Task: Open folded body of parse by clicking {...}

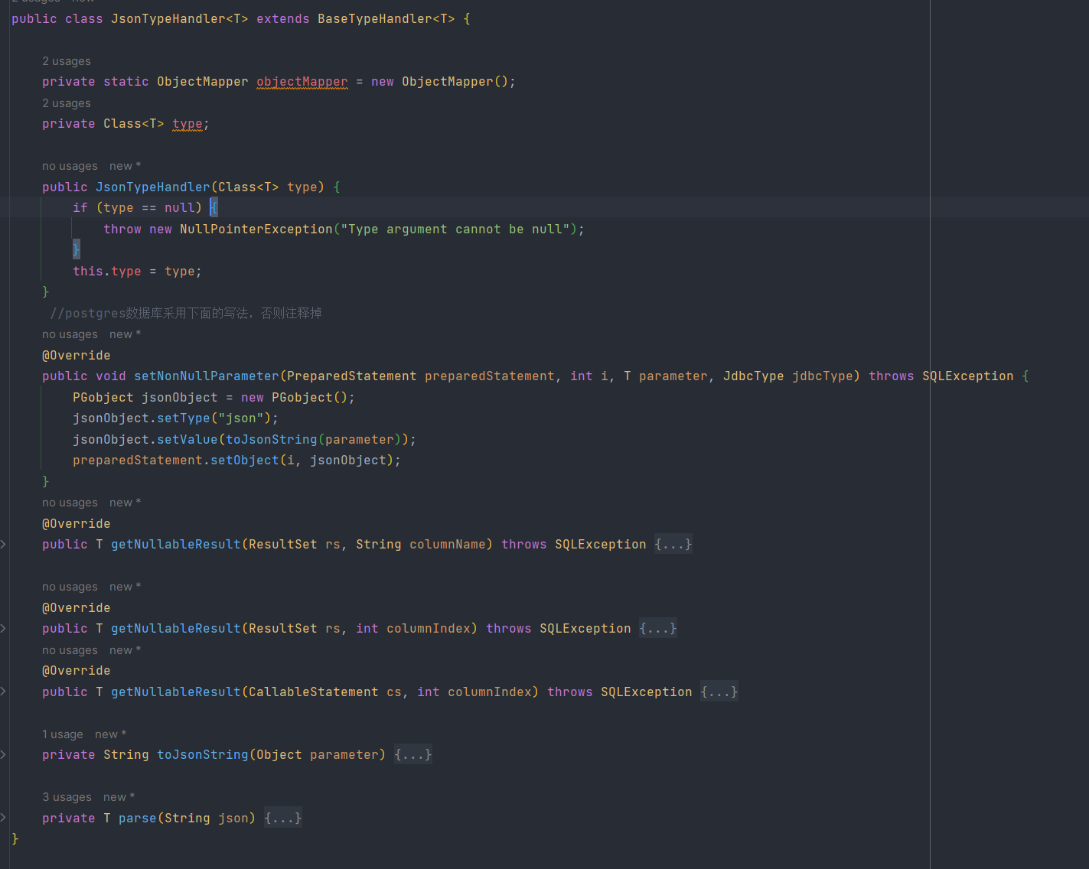Action: (282, 817)
